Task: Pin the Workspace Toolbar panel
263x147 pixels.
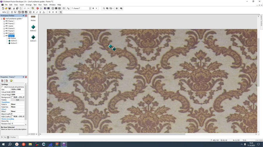Action: [23, 16]
